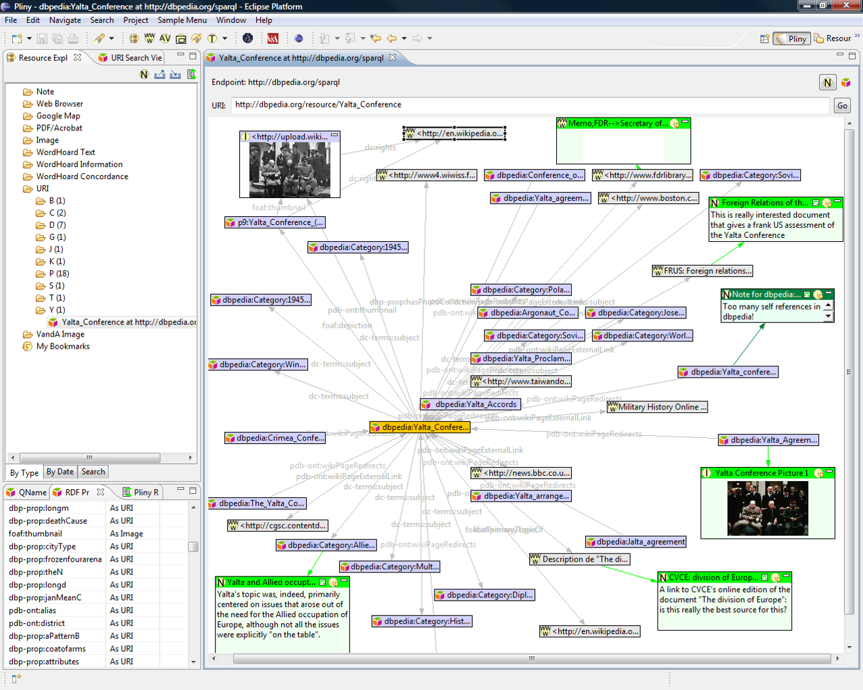Image resolution: width=863 pixels, height=690 pixels.
Task: Collapse the Memo,FDR note with its minus
Action: 685,122
